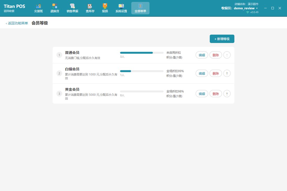Image resolution: width=287 pixels, height=191 pixels.
Task: Click the store name 演示超市 label
Action: click(x=253, y=4)
